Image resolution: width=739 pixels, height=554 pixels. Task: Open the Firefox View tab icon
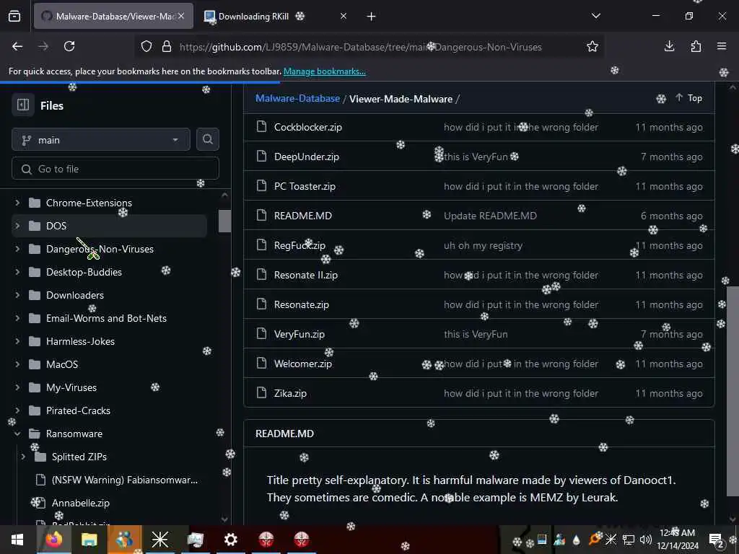pyautogui.click(x=14, y=16)
